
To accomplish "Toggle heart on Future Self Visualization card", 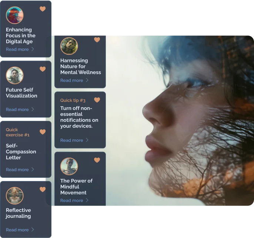I will [43, 69].
